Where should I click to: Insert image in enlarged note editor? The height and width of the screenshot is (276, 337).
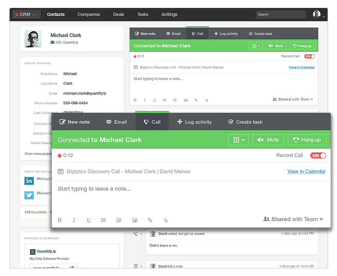click(135, 220)
